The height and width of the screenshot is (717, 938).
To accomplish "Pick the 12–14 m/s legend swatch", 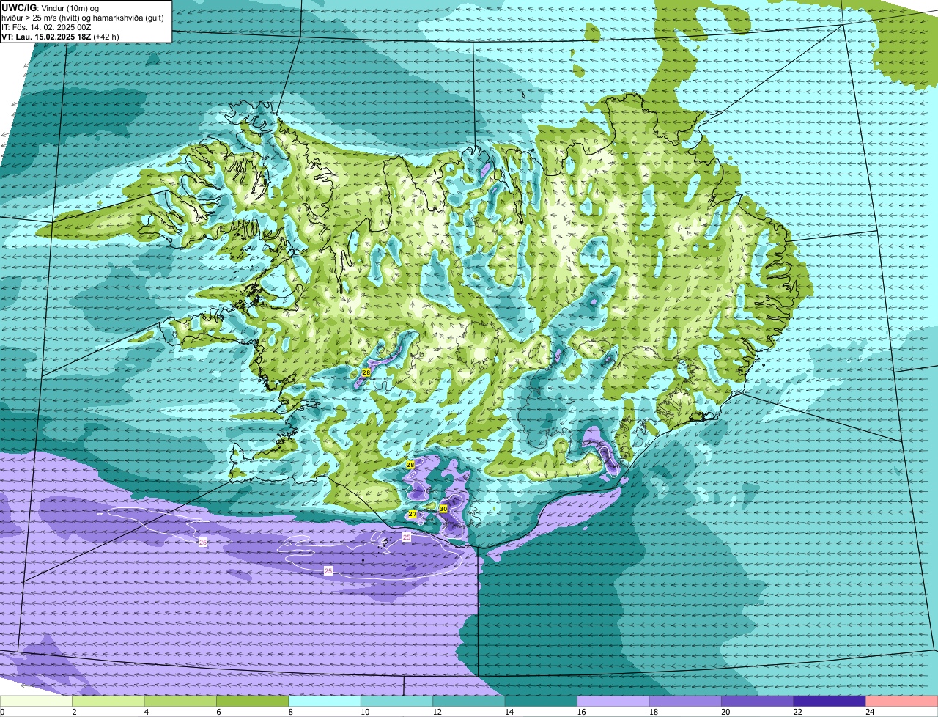I will coord(469,701).
